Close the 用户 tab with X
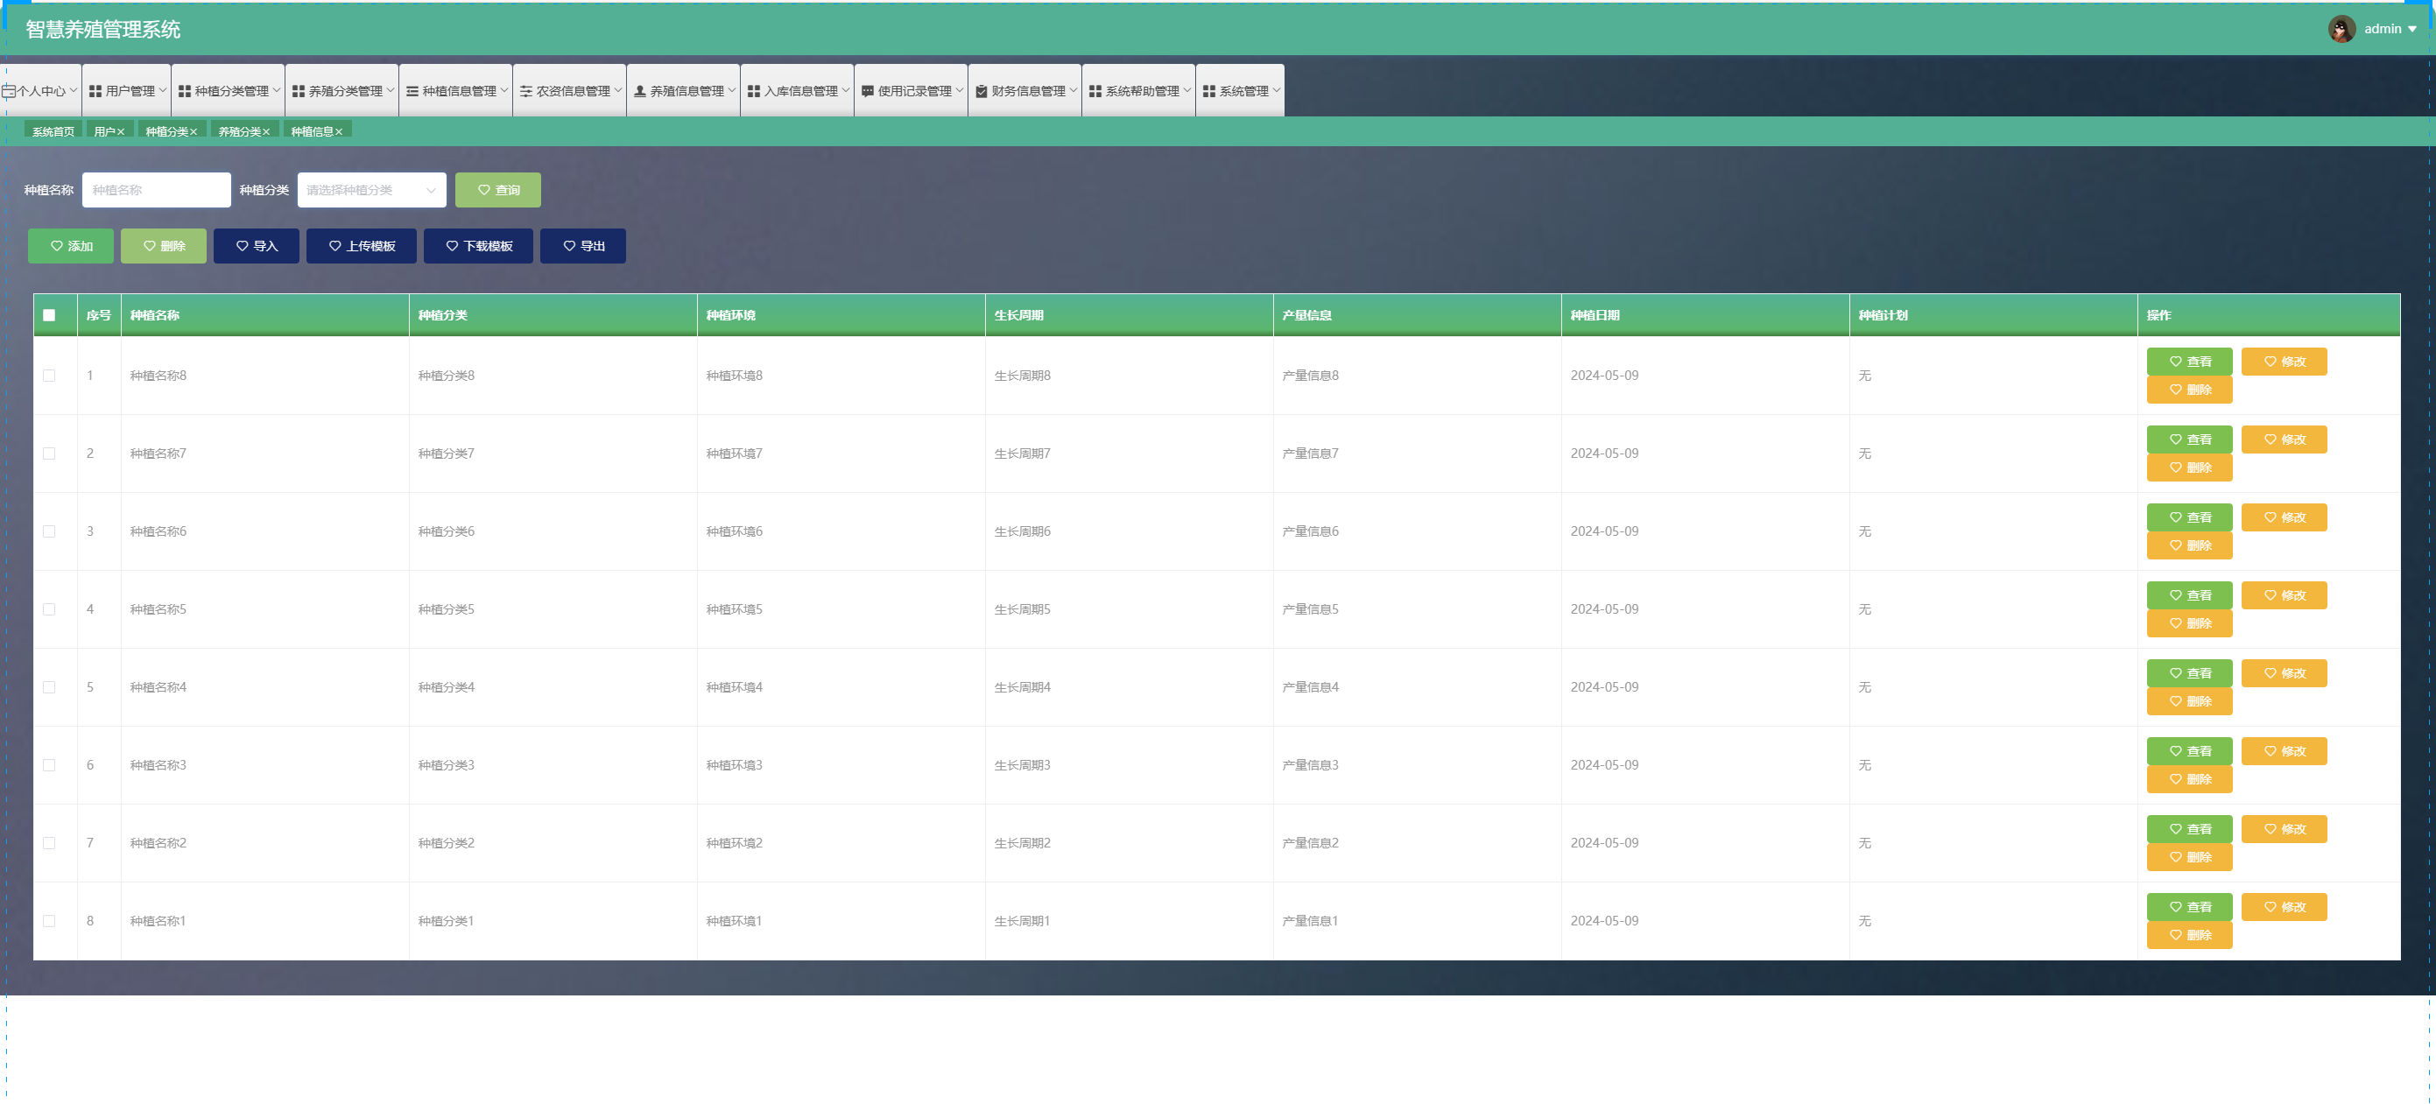 pyautogui.click(x=121, y=132)
